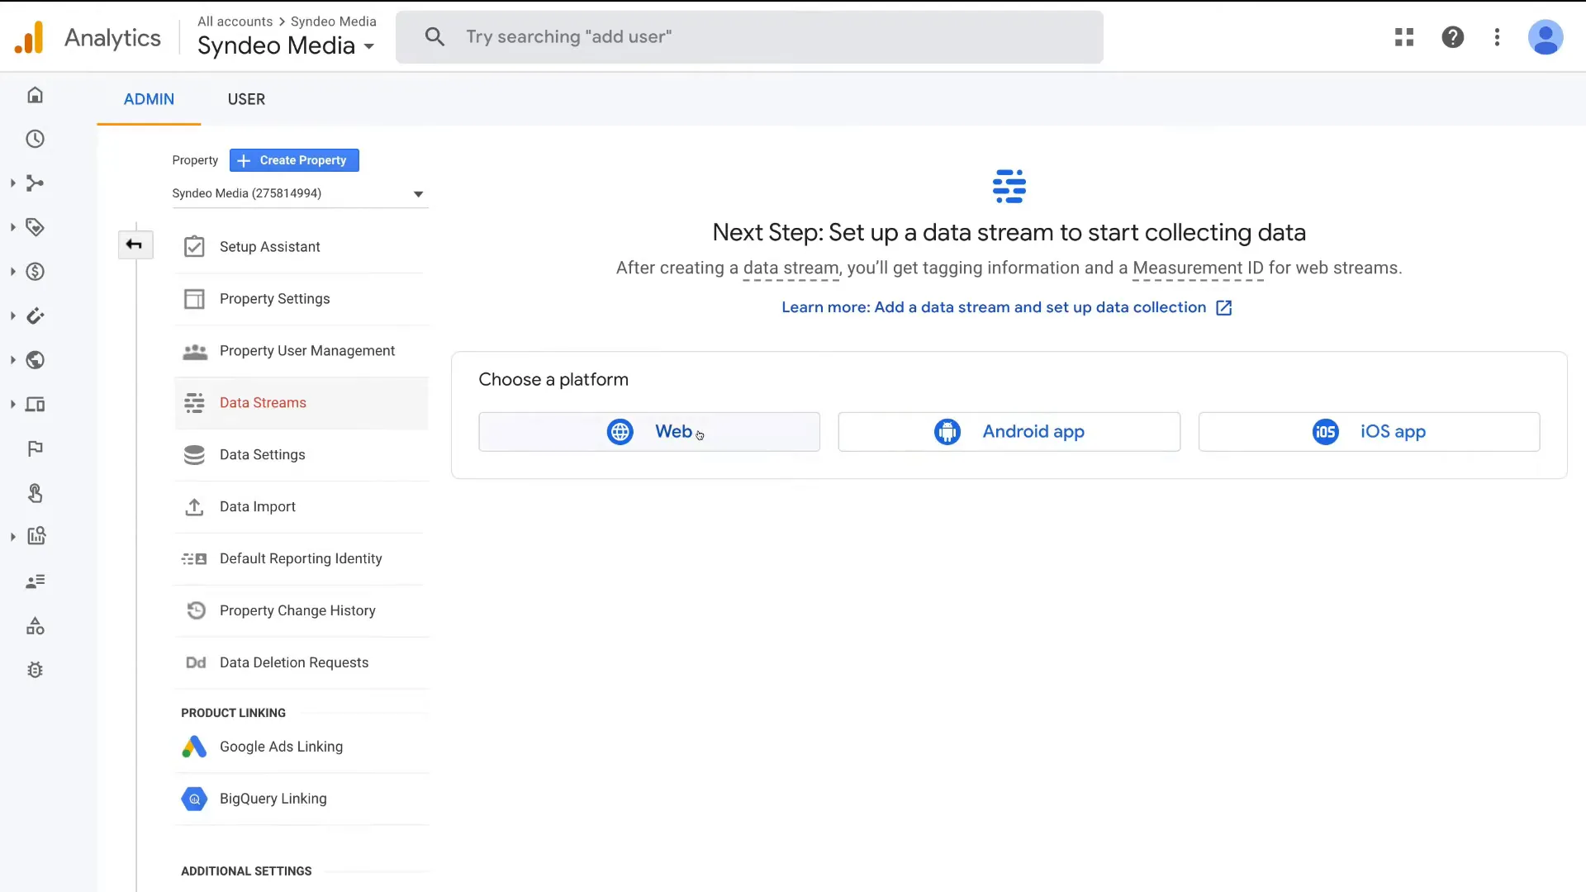
Task: Open the Syndeo Media account switcher dropdown
Action: [286, 45]
